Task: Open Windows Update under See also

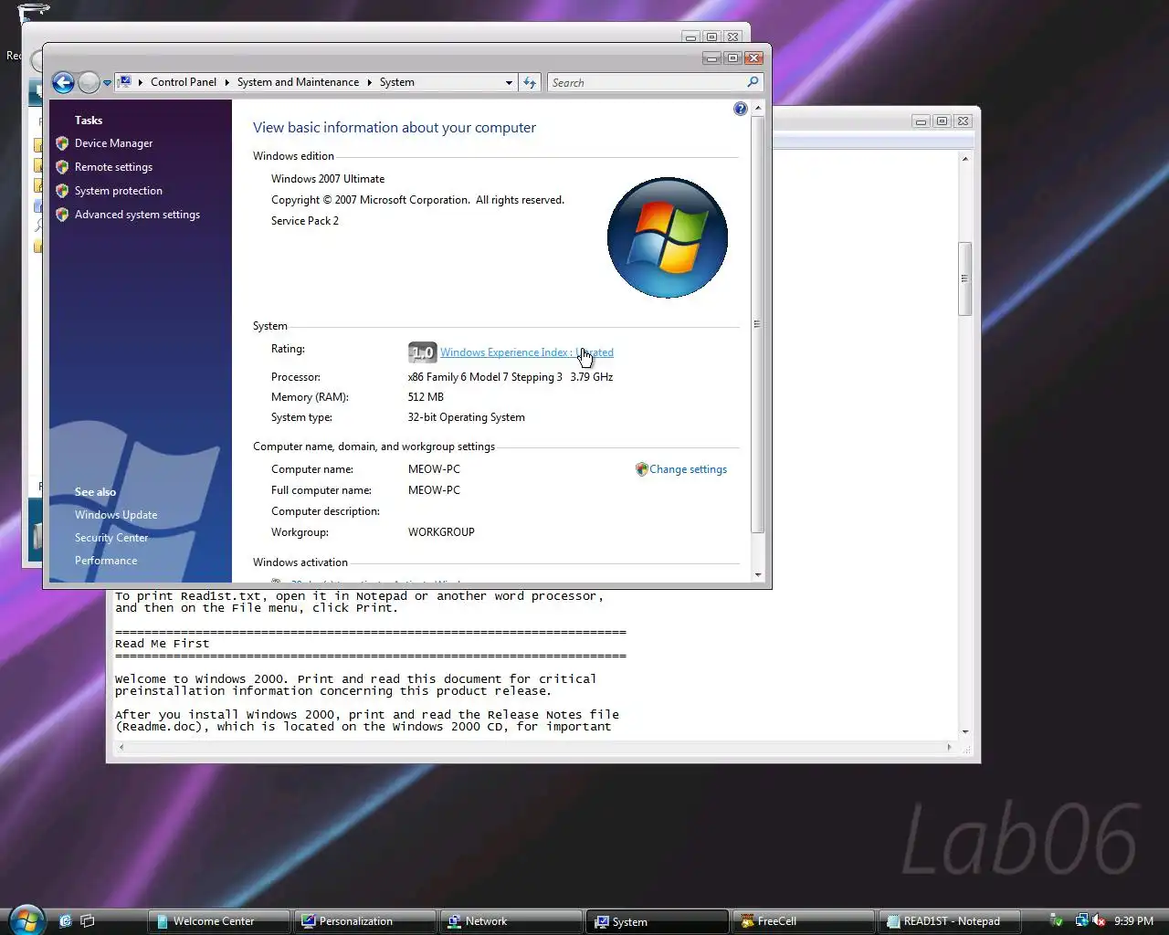Action: (116, 515)
